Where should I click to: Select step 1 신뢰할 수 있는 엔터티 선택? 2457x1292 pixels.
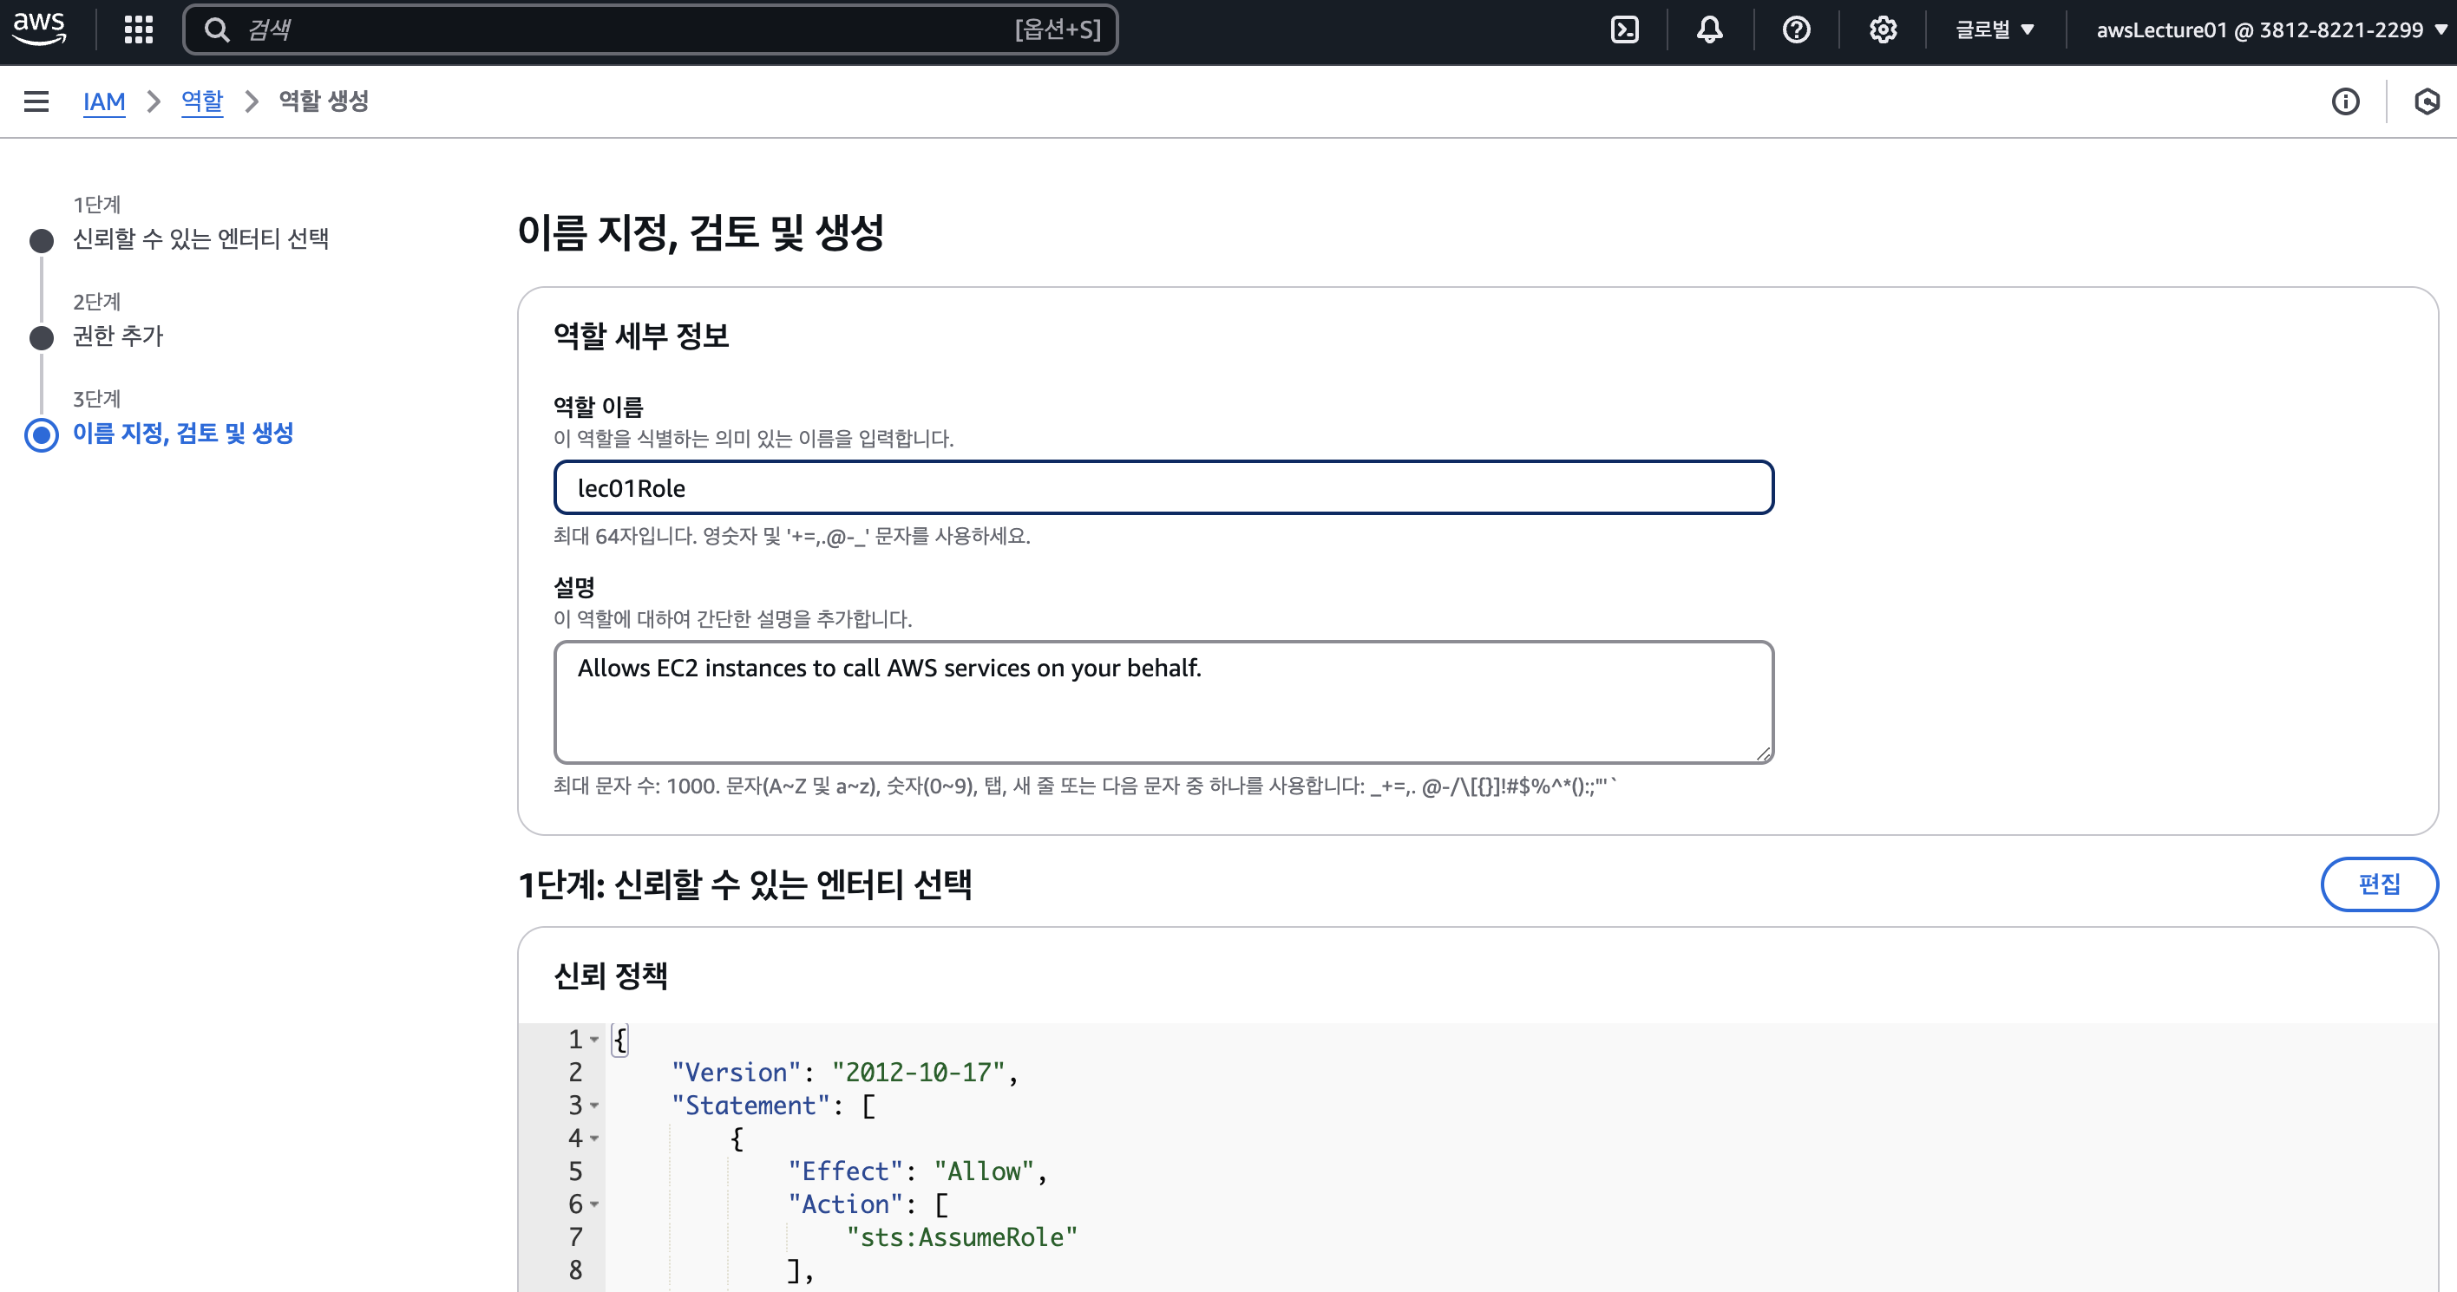pyautogui.click(x=200, y=238)
